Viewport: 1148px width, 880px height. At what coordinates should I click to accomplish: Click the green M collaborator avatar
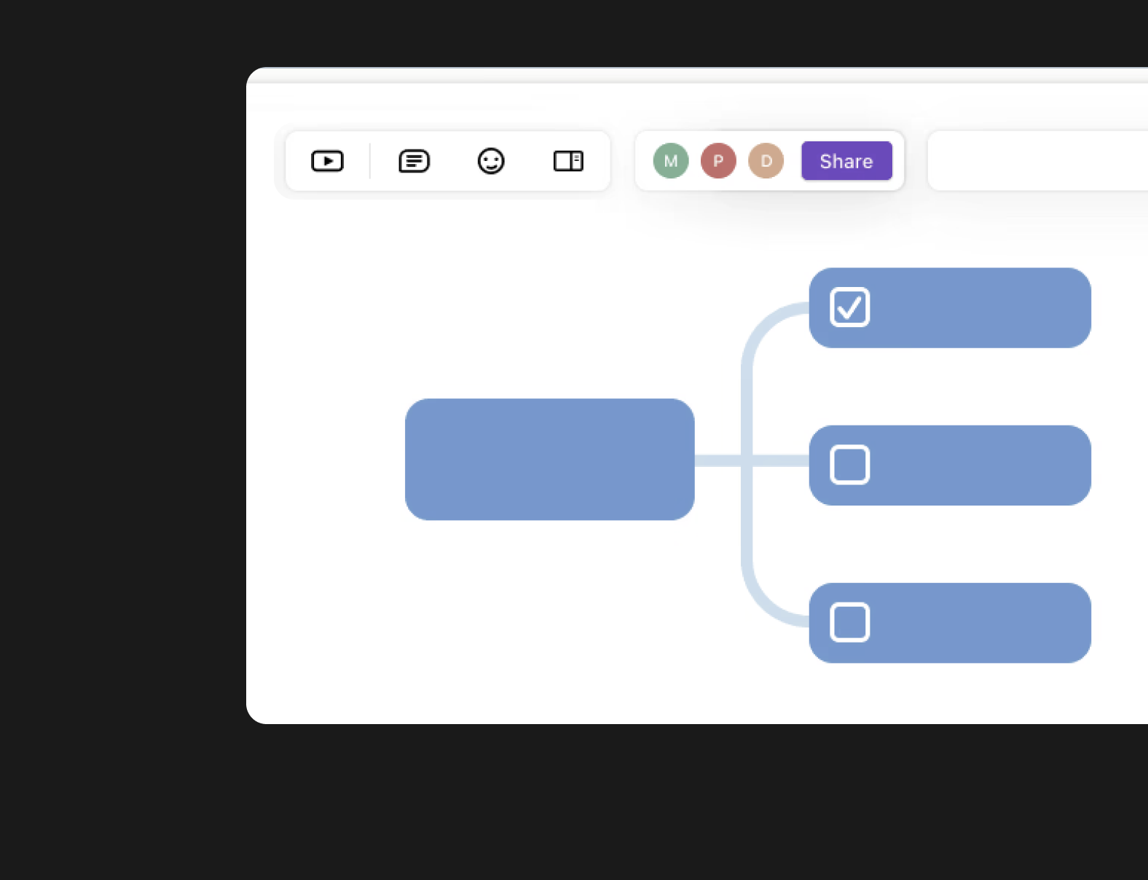coord(671,161)
